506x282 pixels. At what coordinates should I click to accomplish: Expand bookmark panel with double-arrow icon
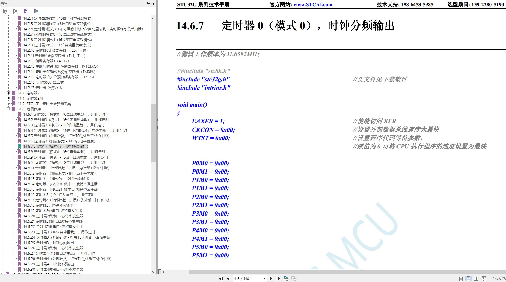149,4
